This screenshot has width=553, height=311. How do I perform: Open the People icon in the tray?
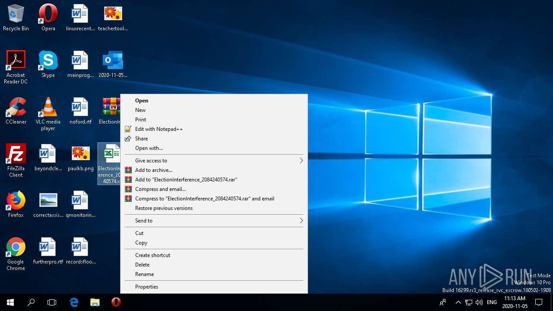[443, 302]
